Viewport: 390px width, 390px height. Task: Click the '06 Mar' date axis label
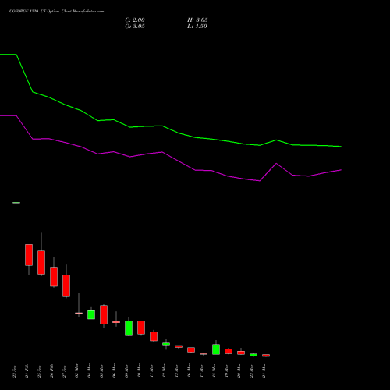(x=115, y=370)
